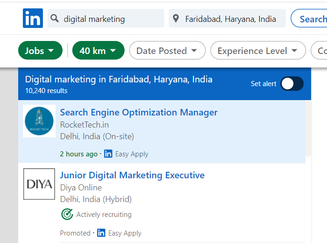Screen dimensions: 327x243
Task: Click LinkedIn icon beside 2 hours ago
Action: [108, 154]
